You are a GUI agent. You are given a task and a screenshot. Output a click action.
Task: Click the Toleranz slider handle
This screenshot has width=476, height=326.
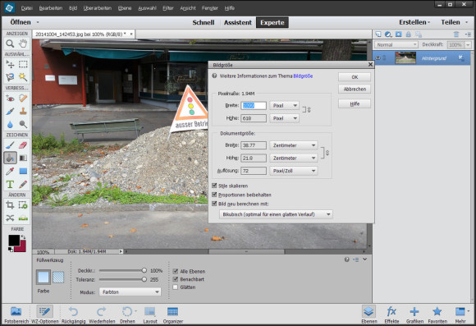click(144, 279)
